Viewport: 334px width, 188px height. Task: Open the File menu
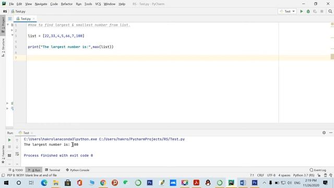(11, 4)
